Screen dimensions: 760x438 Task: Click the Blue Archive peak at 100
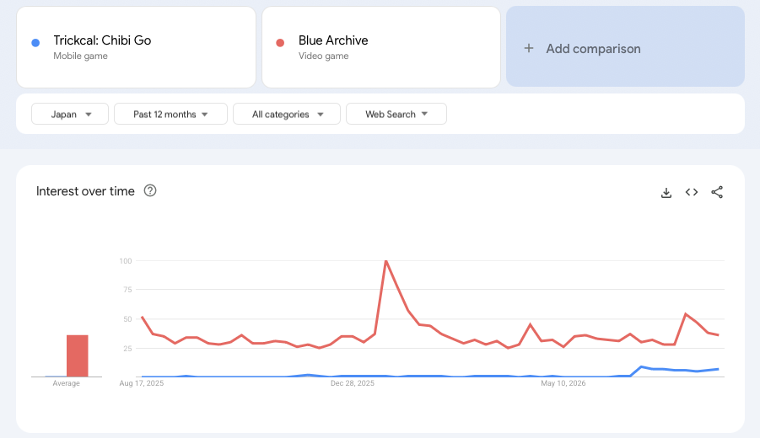point(385,261)
